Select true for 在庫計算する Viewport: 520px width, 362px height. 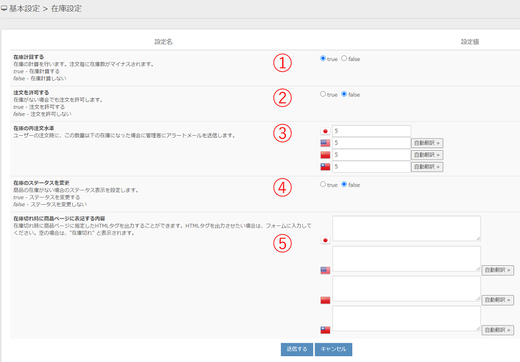click(323, 58)
